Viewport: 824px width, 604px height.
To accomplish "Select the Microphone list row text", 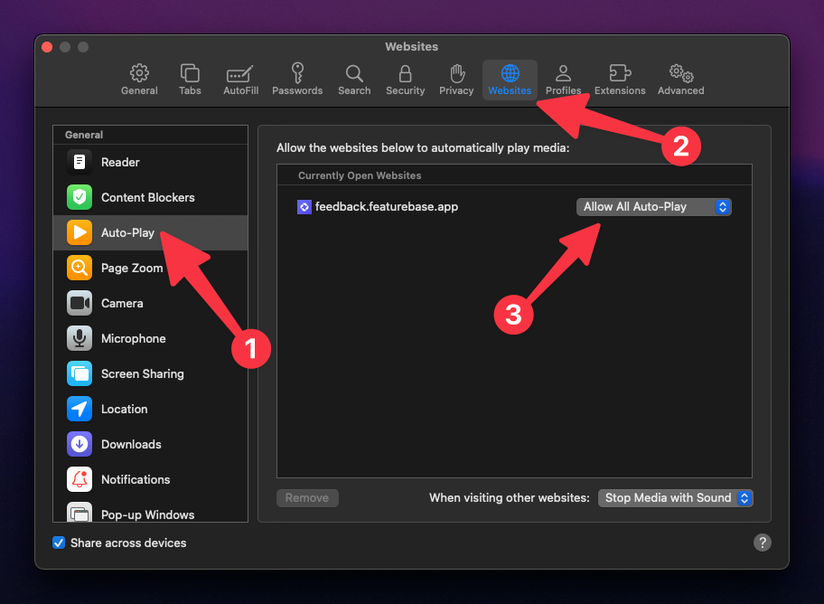I will (134, 338).
